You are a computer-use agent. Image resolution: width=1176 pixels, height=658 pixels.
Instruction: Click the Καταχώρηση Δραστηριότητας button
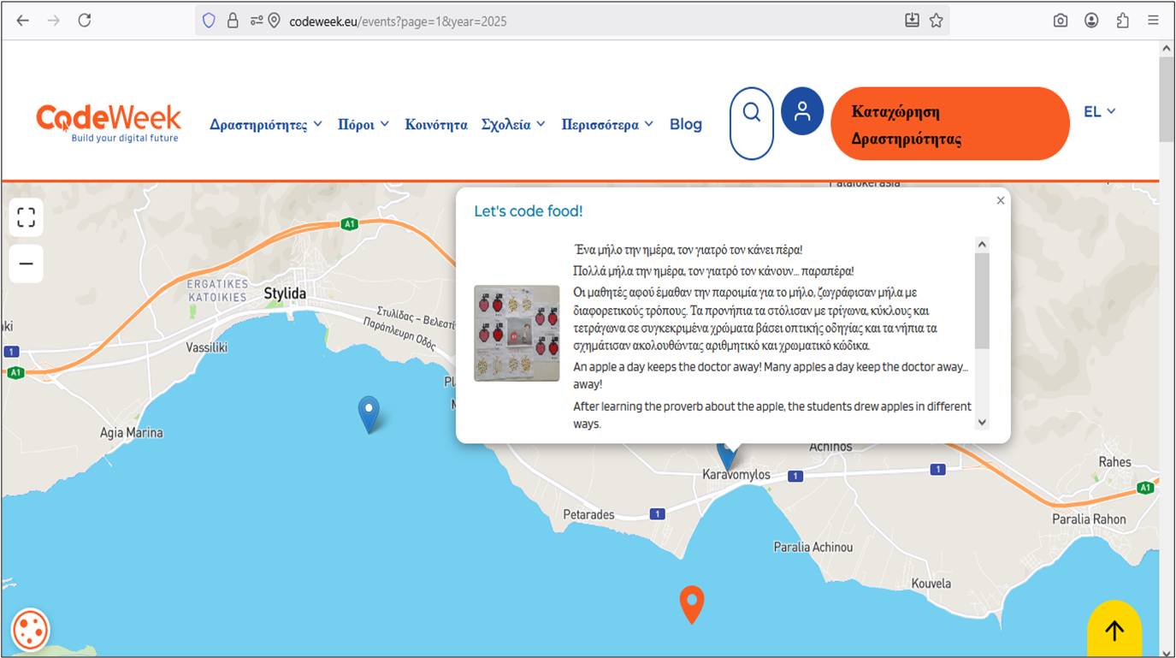click(949, 124)
